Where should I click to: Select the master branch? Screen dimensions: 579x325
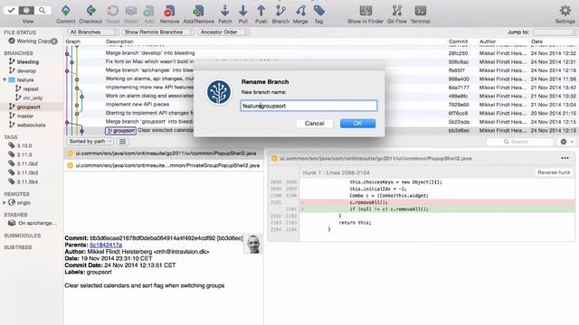[25, 116]
